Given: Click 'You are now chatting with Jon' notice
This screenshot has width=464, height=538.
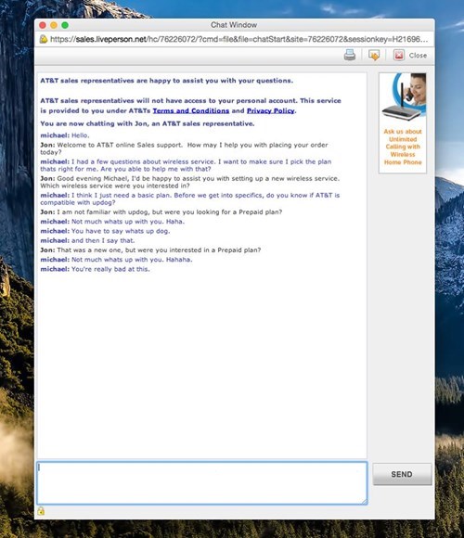Looking at the screenshot, I should click(148, 124).
